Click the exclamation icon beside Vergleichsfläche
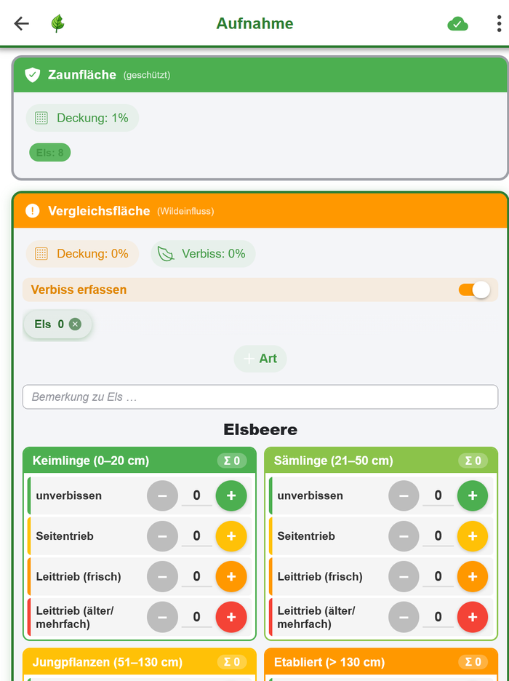The width and height of the screenshot is (509, 681). click(33, 211)
